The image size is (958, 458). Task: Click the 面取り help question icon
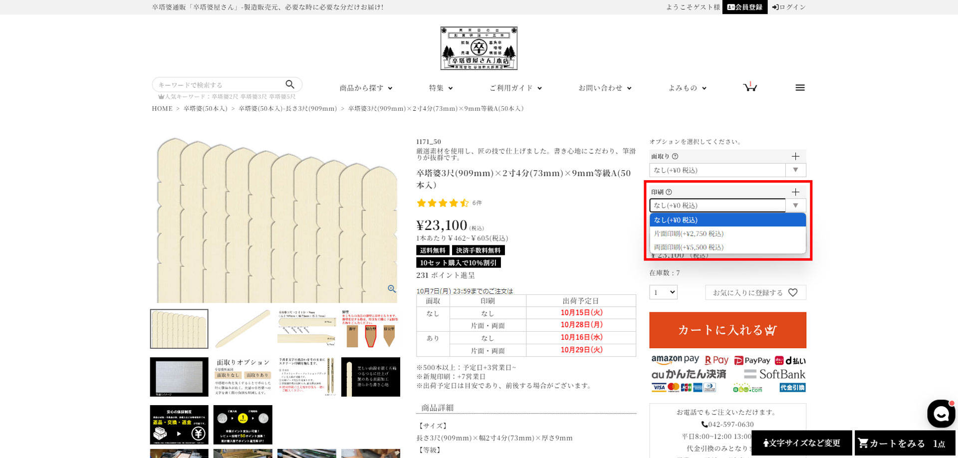coord(675,156)
